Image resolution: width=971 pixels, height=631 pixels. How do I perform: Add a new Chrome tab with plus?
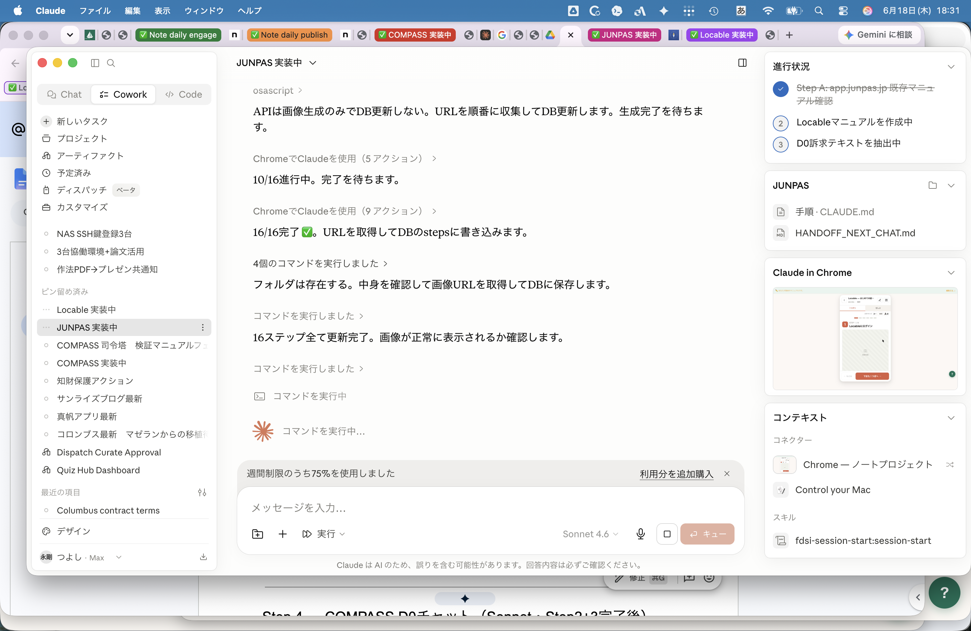tap(789, 35)
